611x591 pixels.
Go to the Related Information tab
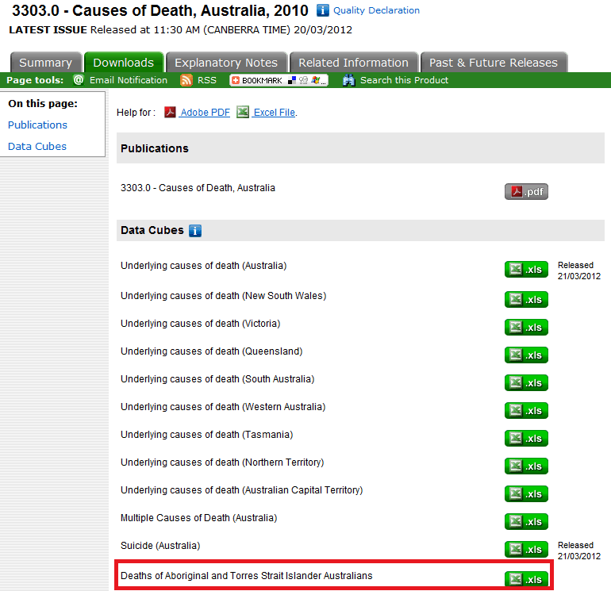coord(353,63)
